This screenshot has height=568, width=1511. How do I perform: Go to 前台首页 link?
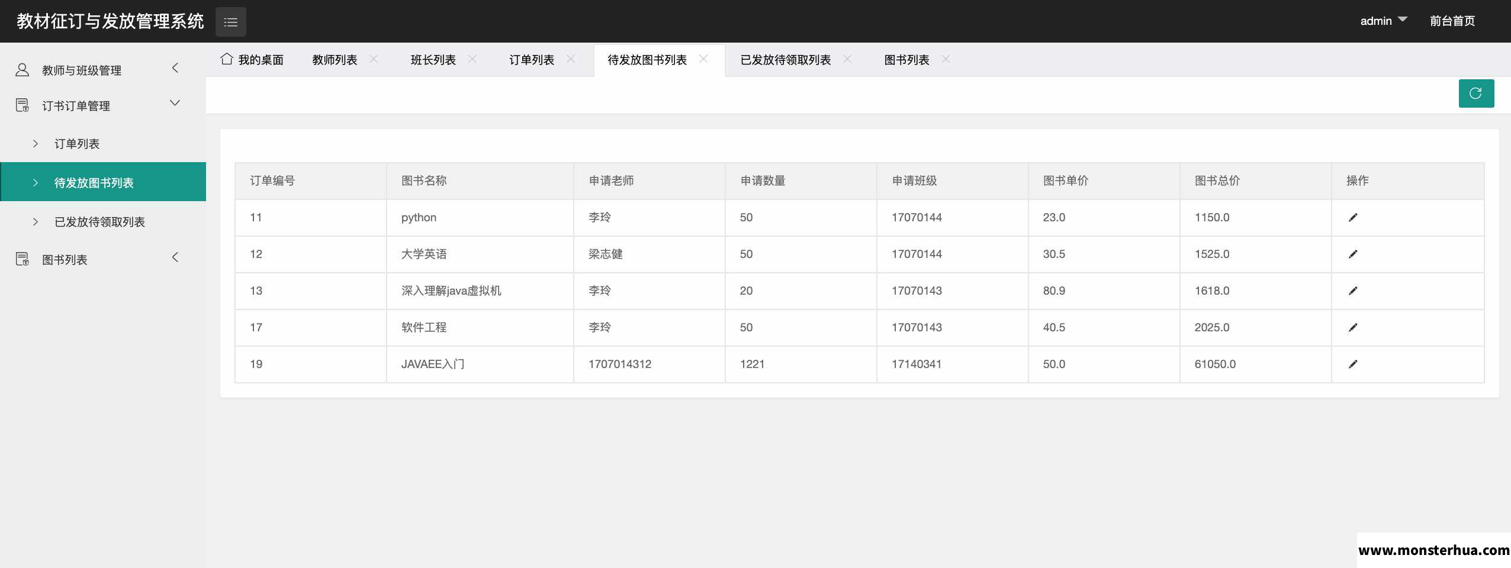coord(1452,21)
